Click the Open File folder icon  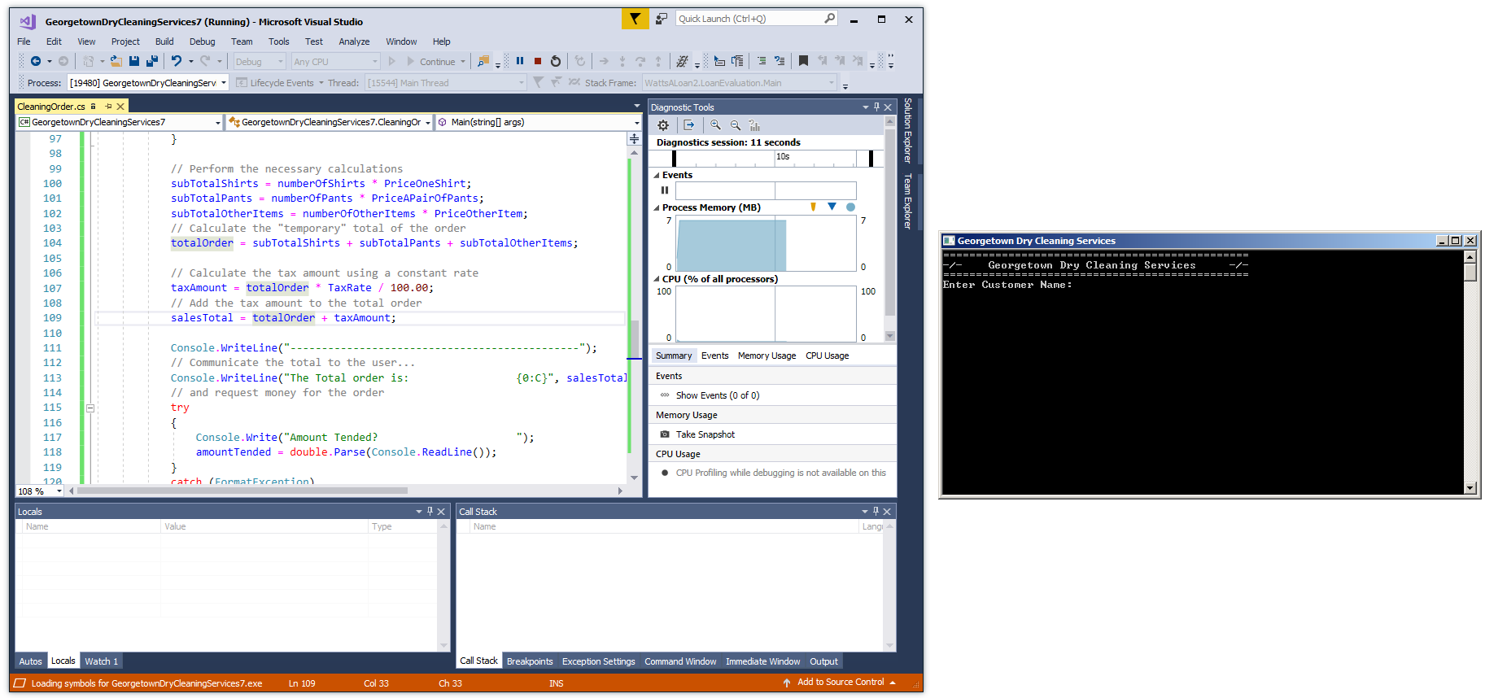coord(116,61)
